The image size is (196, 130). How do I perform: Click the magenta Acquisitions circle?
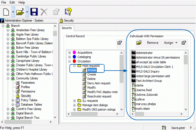pos(74,52)
